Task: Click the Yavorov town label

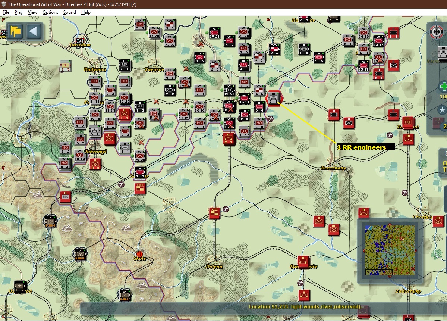Action: (154, 69)
